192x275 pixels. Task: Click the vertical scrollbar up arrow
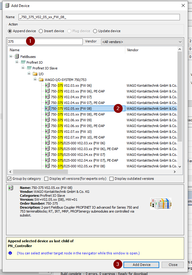(180, 49)
